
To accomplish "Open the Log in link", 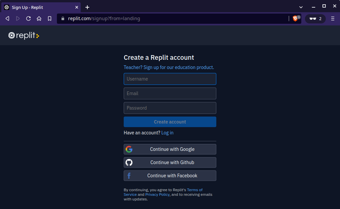I will tap(167, 133).
